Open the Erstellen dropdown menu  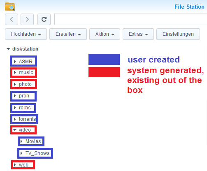point(68,34)
